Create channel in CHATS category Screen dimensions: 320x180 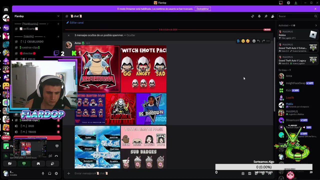(x=58, y=37)
